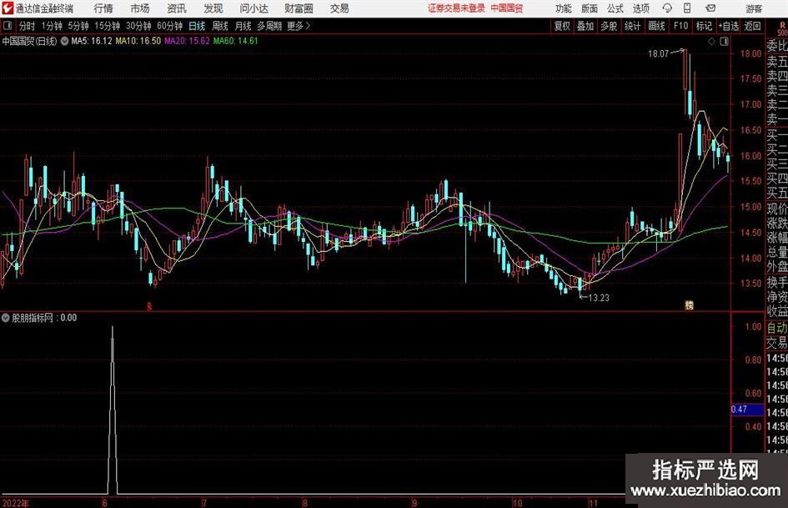
Task: Click the red S marker below the candlesticks
Action: point(148,305)
